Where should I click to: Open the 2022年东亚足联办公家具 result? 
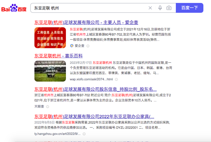tap(94, 116)
